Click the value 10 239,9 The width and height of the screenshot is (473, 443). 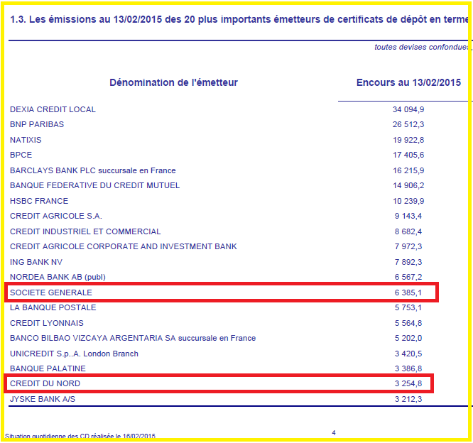pyautogui.click(x=408, y=201)
